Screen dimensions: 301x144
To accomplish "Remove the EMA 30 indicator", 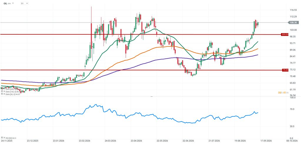I will point(4,94).
